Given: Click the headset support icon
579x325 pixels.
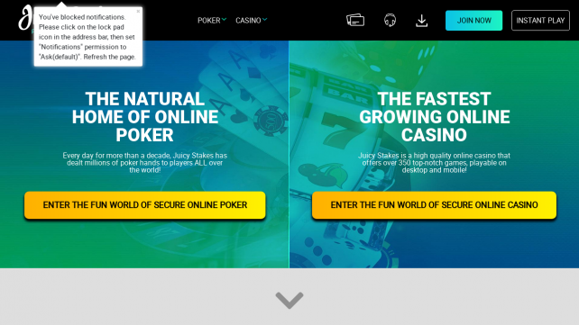Looking at the screenshot, I should coord(390,21).
